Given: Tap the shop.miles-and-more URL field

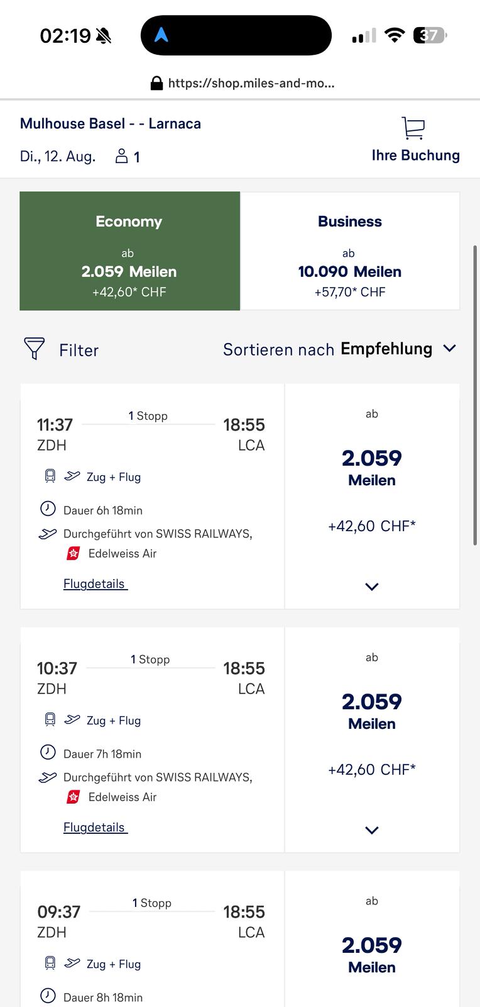Looking at the screenshot, I should point(251,83).
